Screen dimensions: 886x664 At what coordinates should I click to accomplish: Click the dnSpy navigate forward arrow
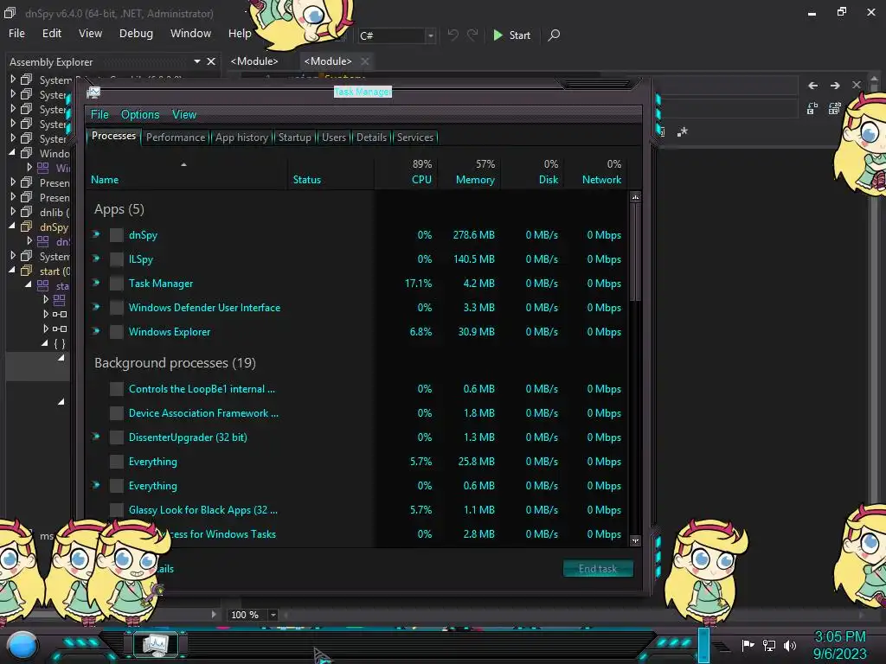[835, 86]
